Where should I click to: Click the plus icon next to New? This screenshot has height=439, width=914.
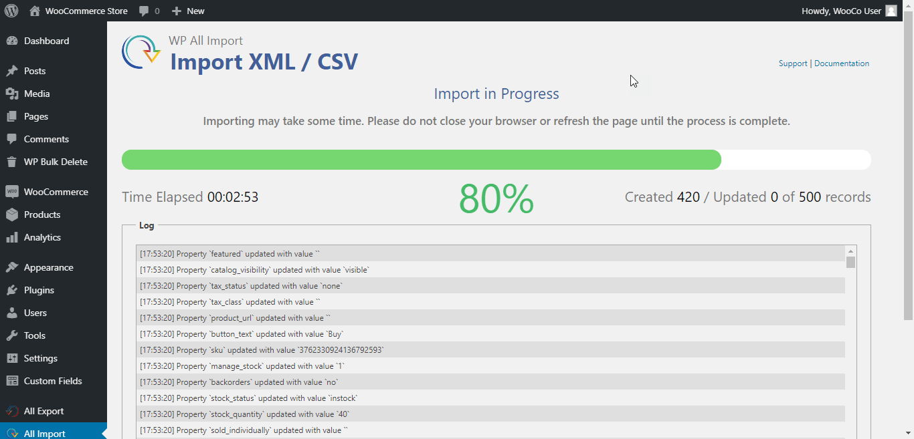point(177,11)
